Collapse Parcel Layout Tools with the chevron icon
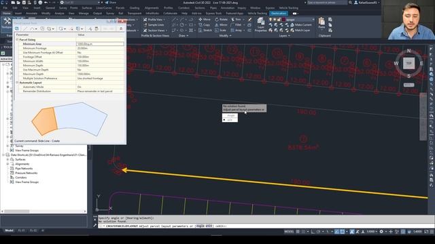Image resolution: width=435 pixels, height=244 pixels. [x=121, y=28]
